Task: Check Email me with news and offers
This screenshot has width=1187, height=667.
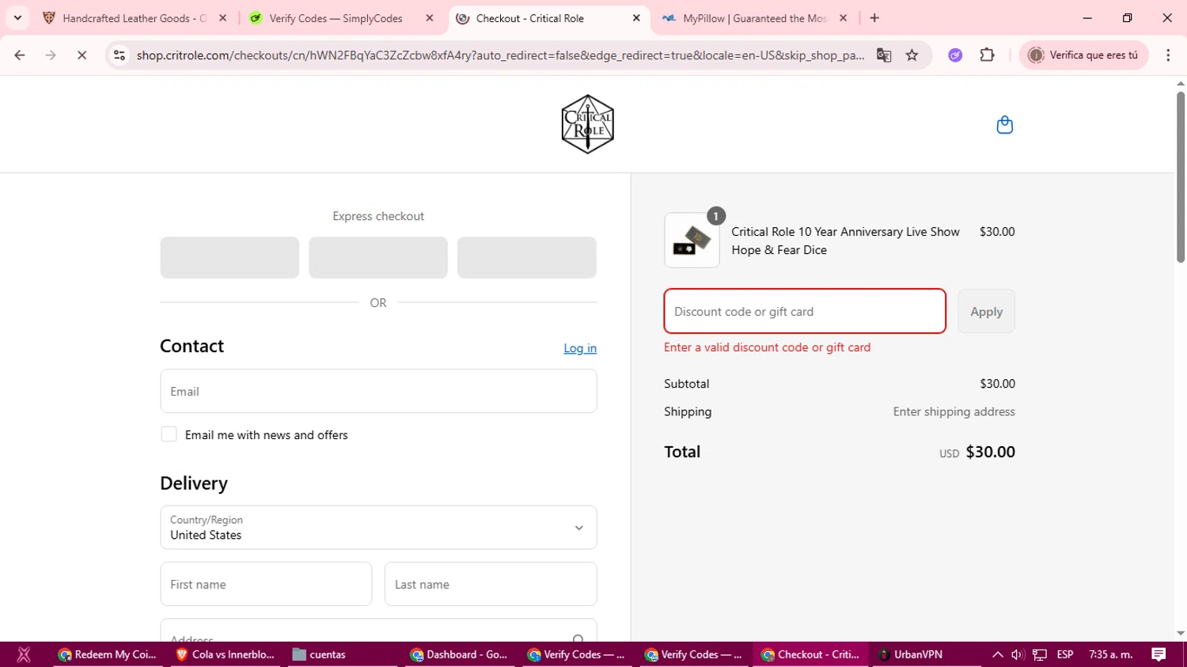Action: [169, 434]
